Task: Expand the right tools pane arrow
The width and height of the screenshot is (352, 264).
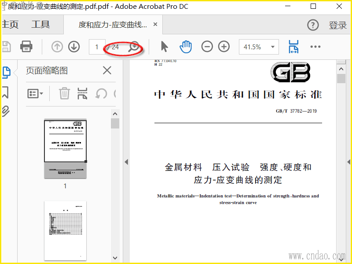Action: point(349,161)
